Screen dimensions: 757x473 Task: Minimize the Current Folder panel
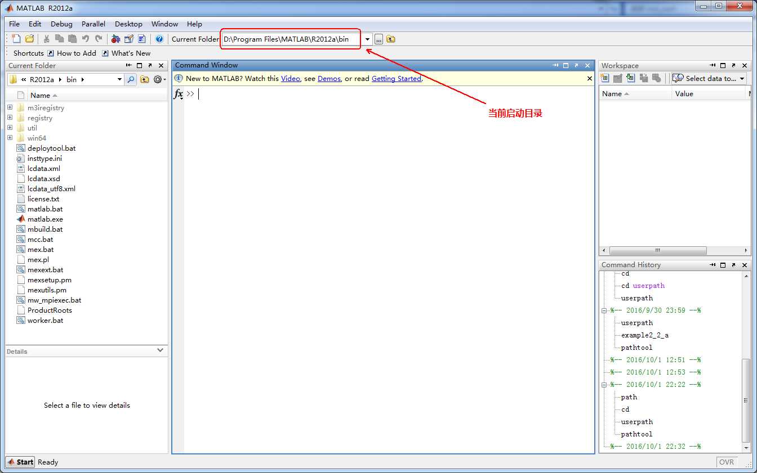click(129, 66)
